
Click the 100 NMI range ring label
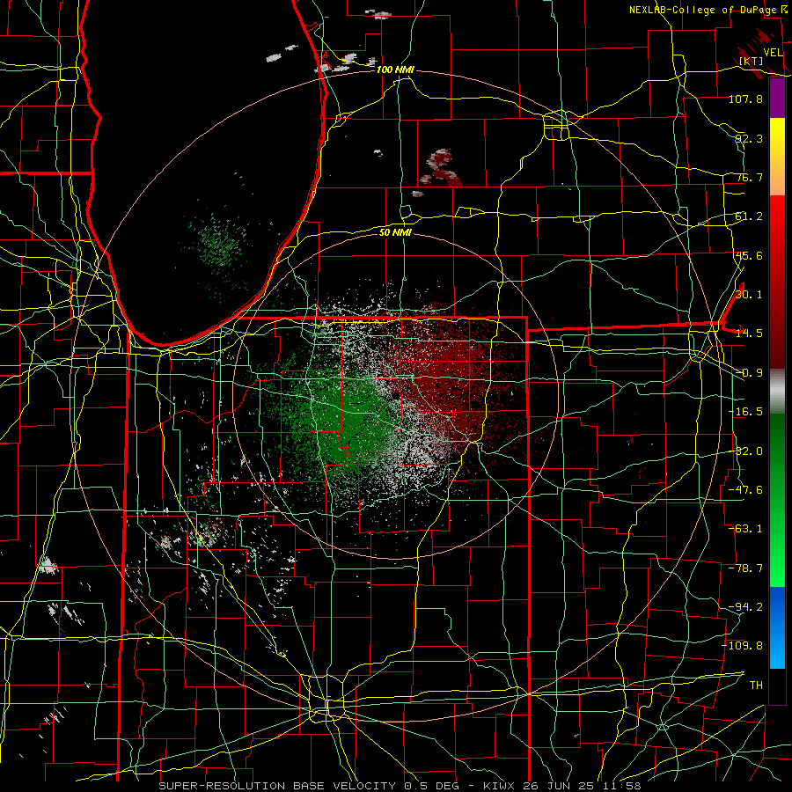pos(395,70)
